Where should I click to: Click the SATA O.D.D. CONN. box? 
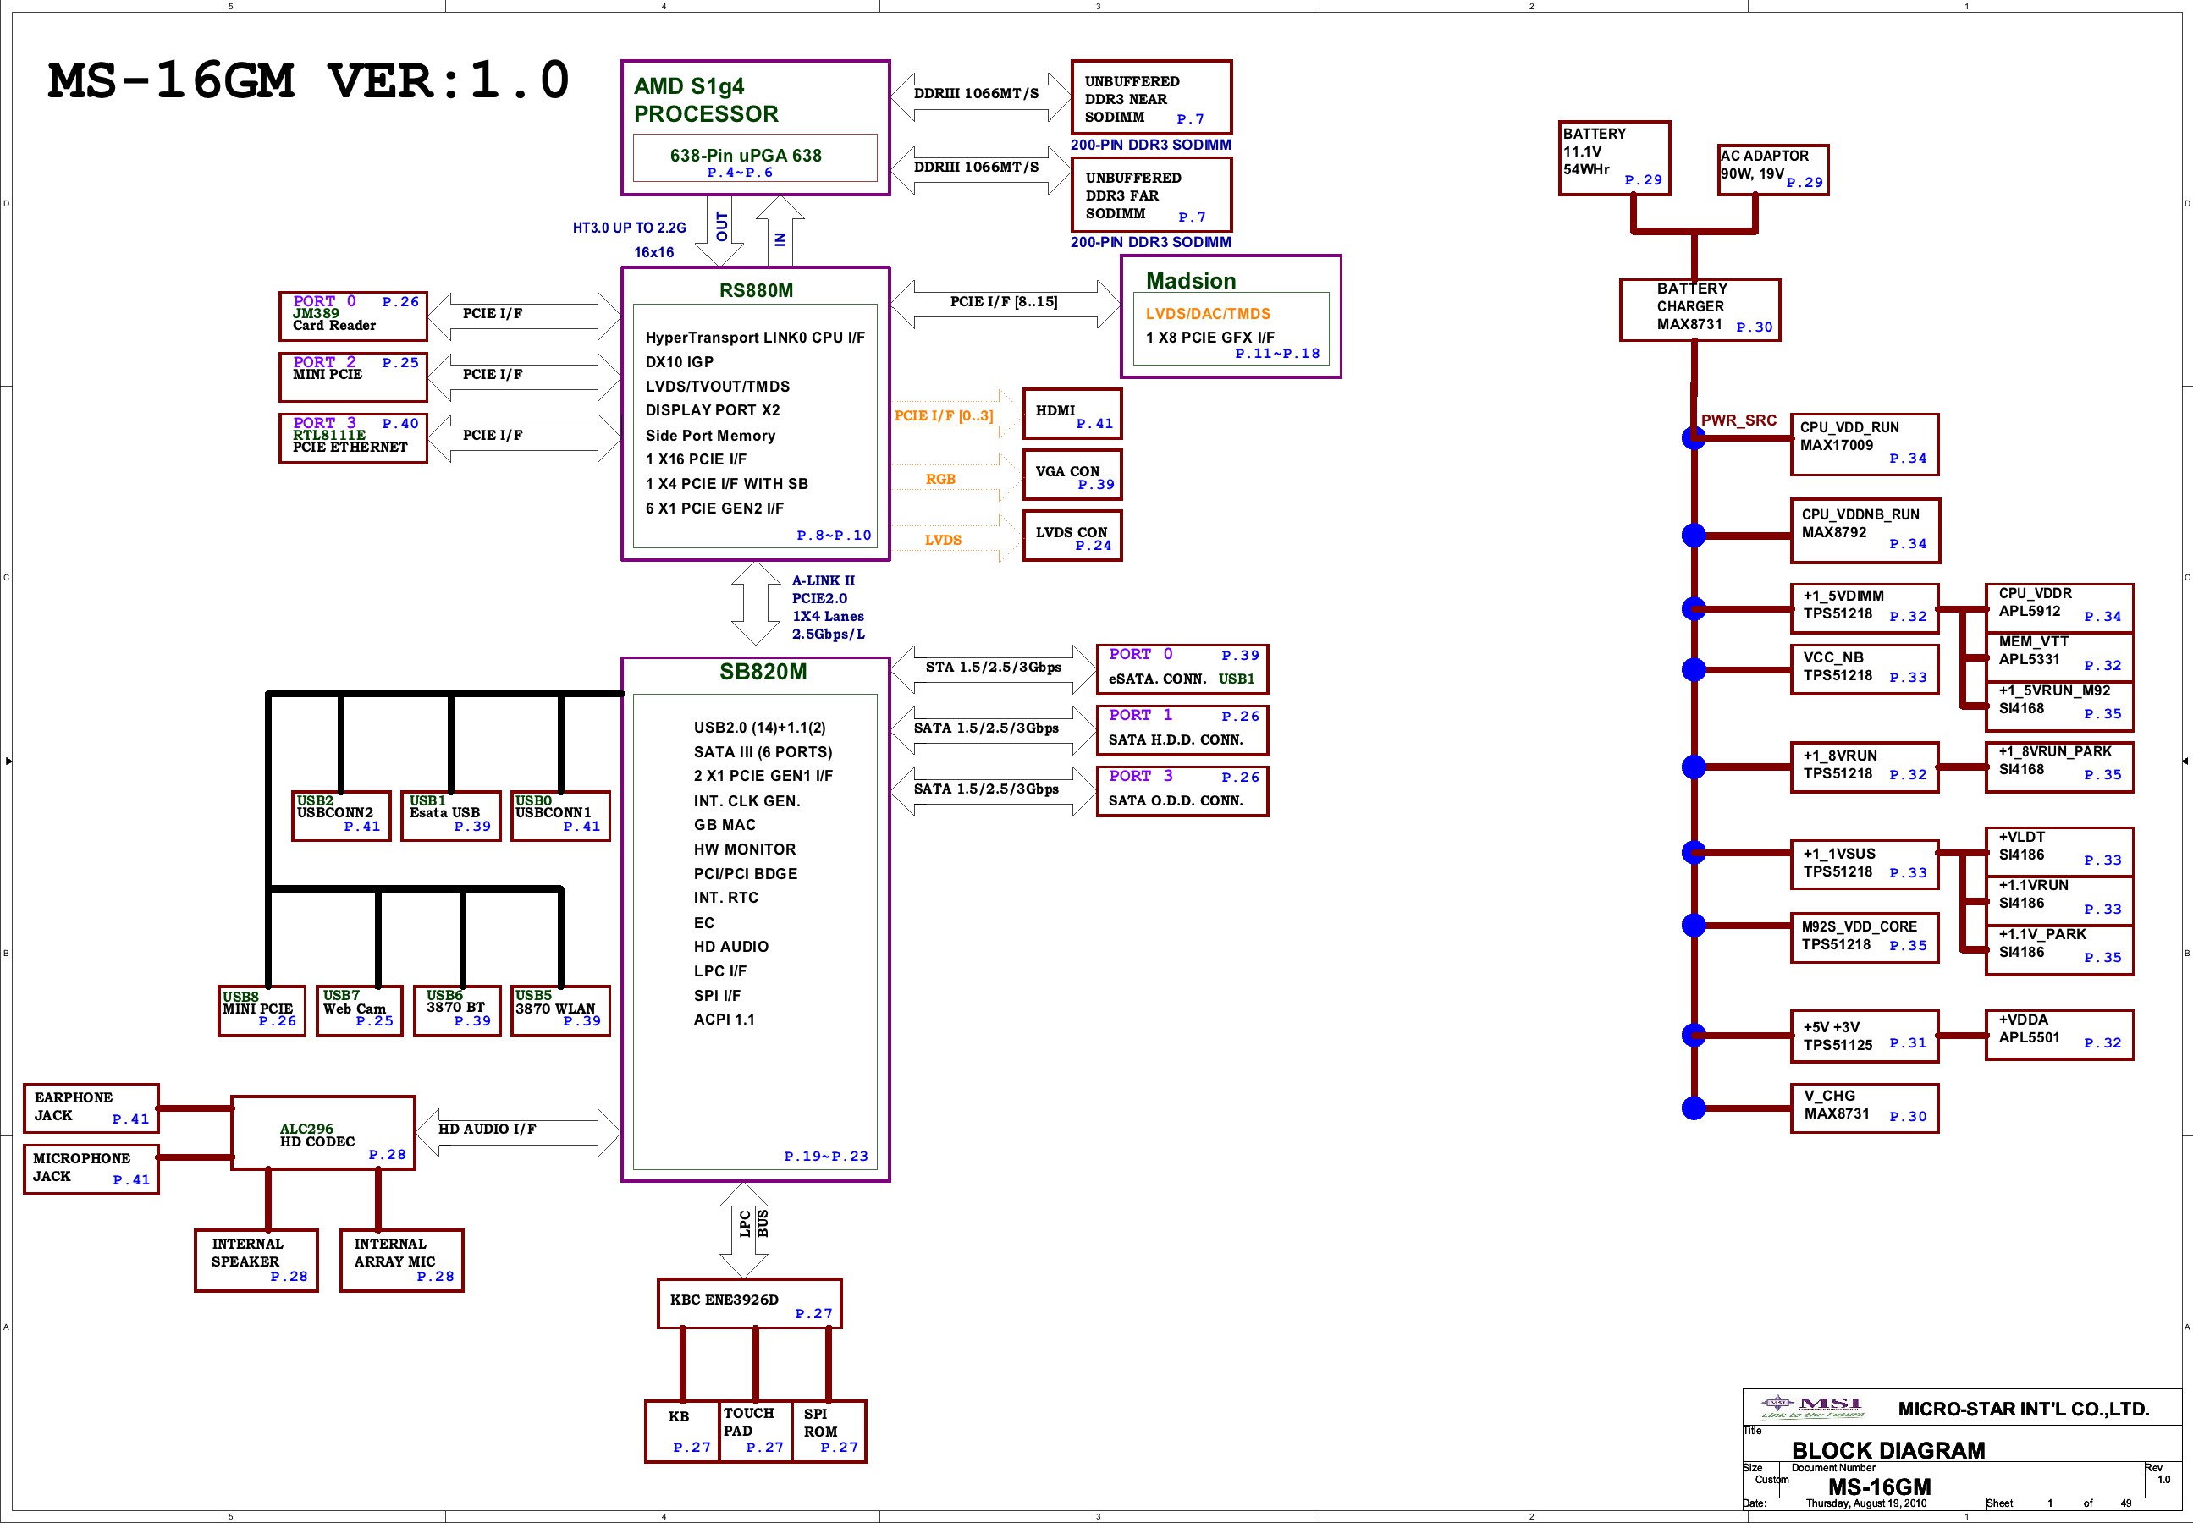1182,792
